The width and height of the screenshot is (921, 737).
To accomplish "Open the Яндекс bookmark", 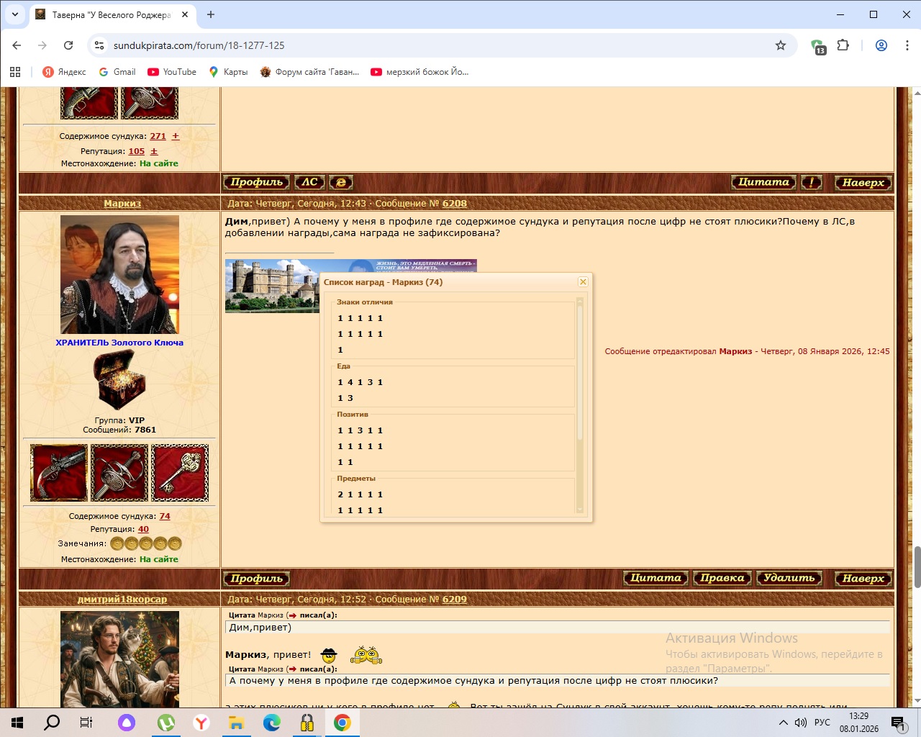I will [x=64, y=72].
